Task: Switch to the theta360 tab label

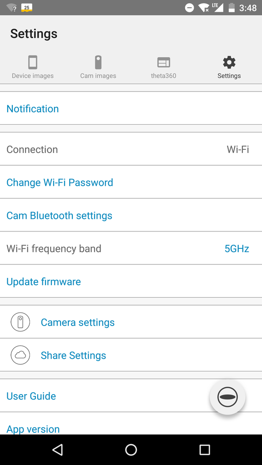Action: click(163, 76)
